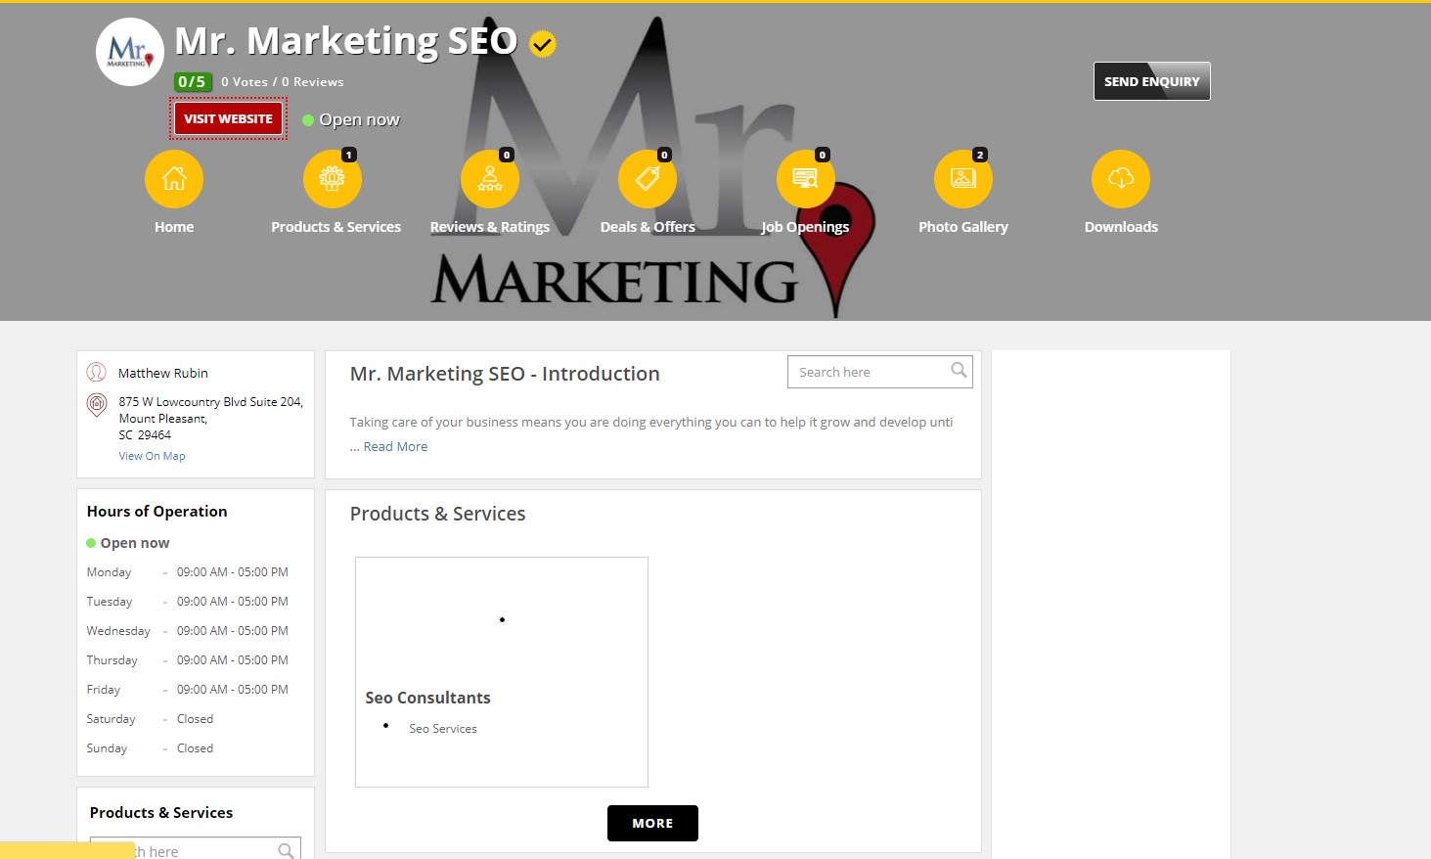Viewport: 1431px width, 859px height.
Task: View the Photo Gallery icon
Action: click(x=963, y=179)
